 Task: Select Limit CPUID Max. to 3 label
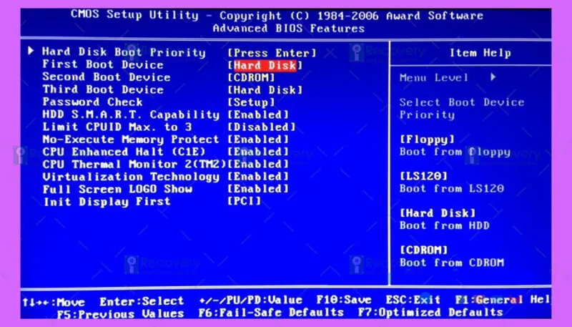[x=117, y=127]
